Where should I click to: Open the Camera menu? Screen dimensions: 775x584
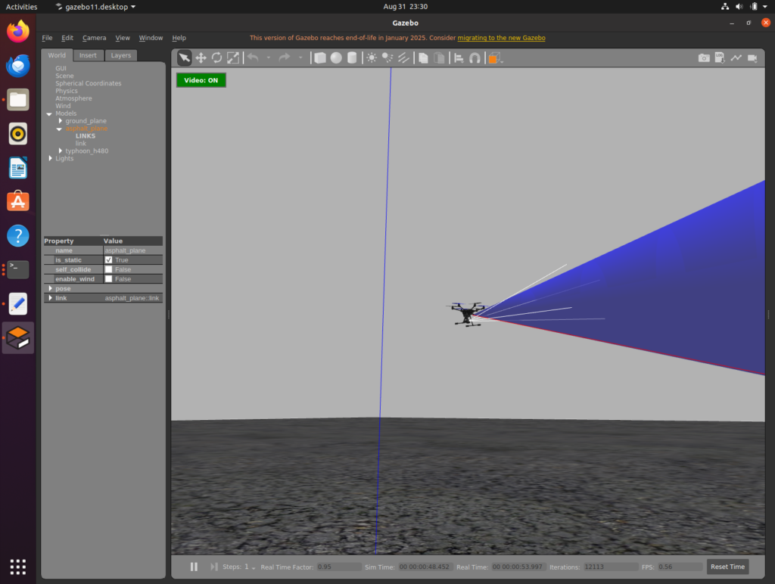coord(94,38)
